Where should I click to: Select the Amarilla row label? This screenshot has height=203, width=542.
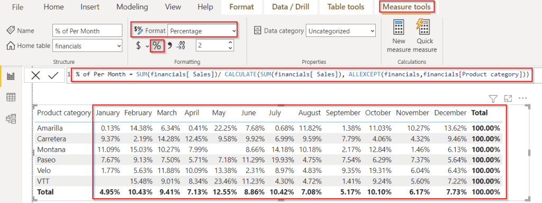(x=50, y=128)
